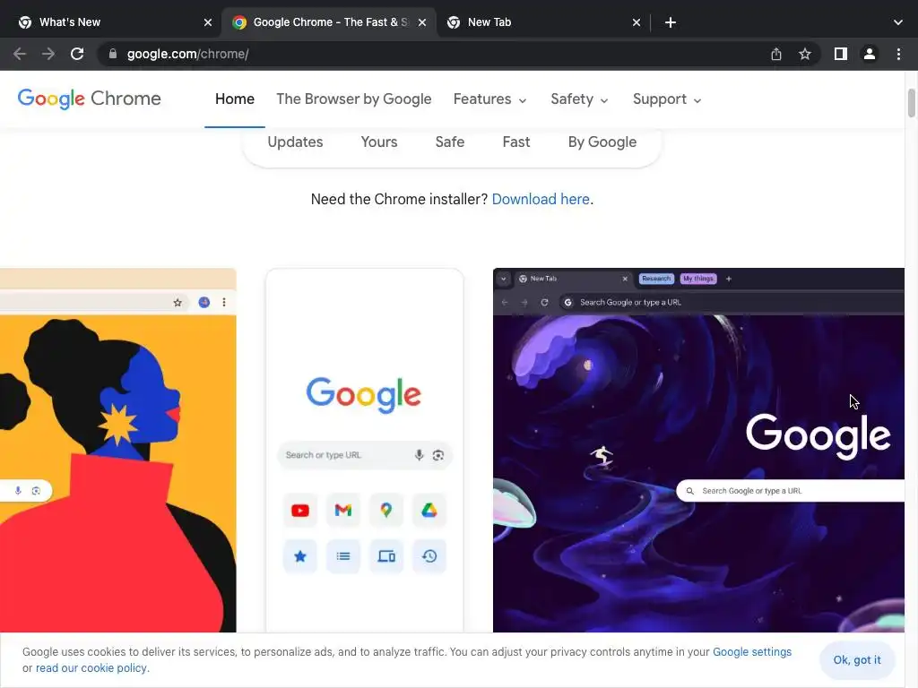Dismiss cookies with Ok, got it
918x688 pixels.
point(856,660)
